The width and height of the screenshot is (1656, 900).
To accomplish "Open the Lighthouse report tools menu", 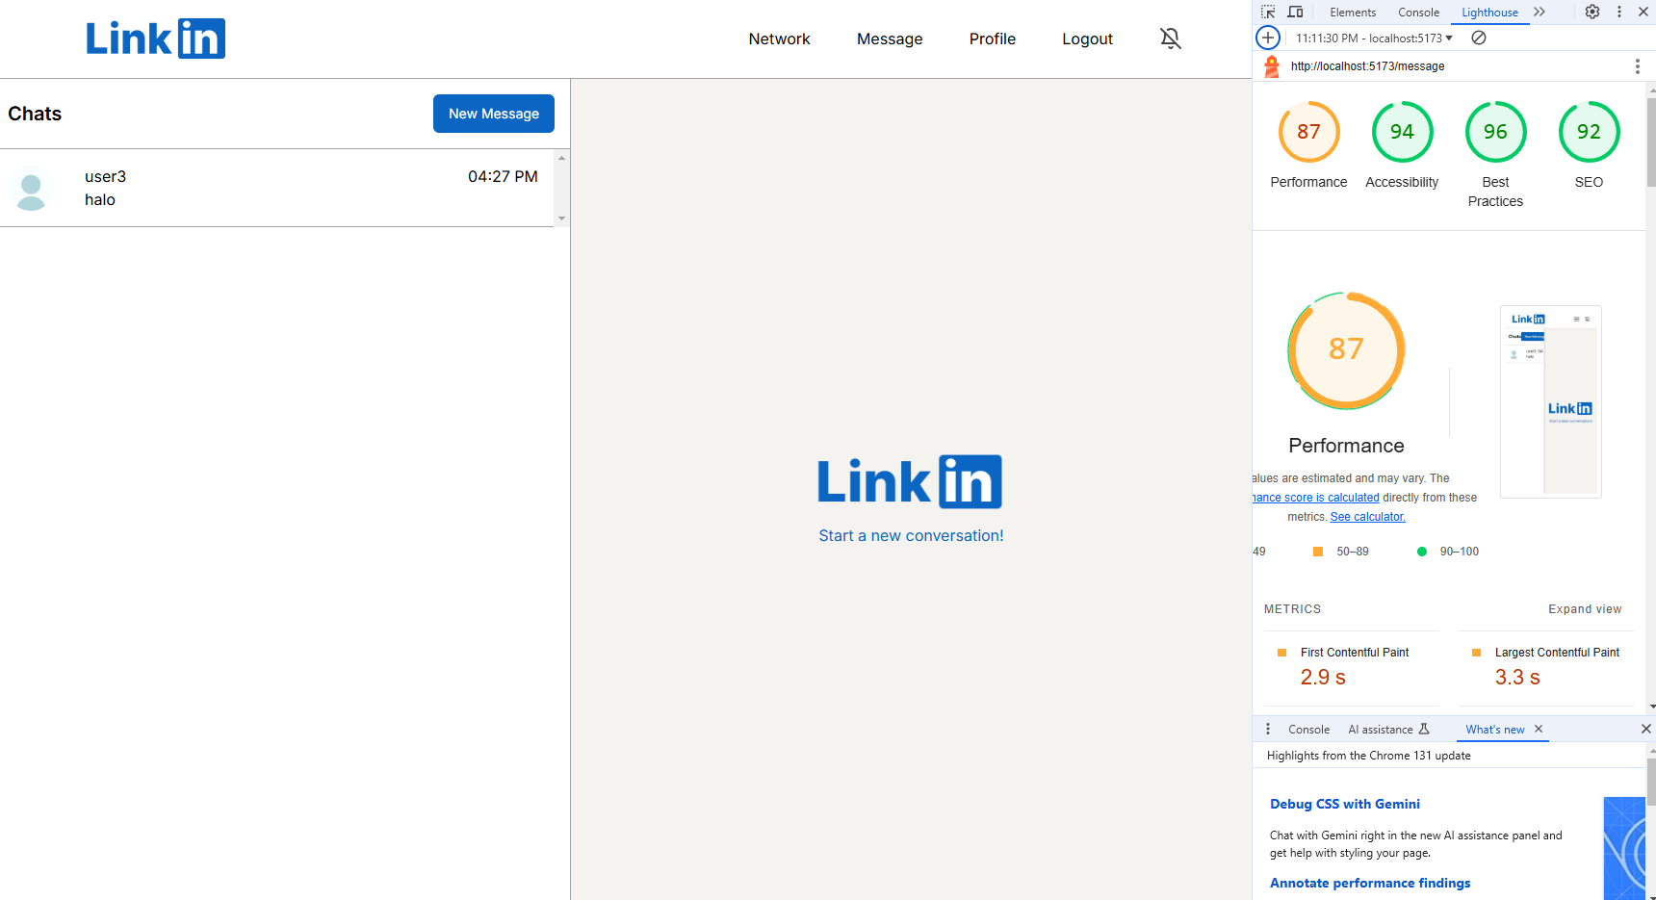I will pyautogui.click(x=1637, y=66).
